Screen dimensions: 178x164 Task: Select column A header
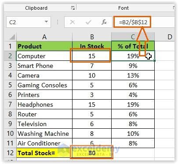tap(44, 37)
